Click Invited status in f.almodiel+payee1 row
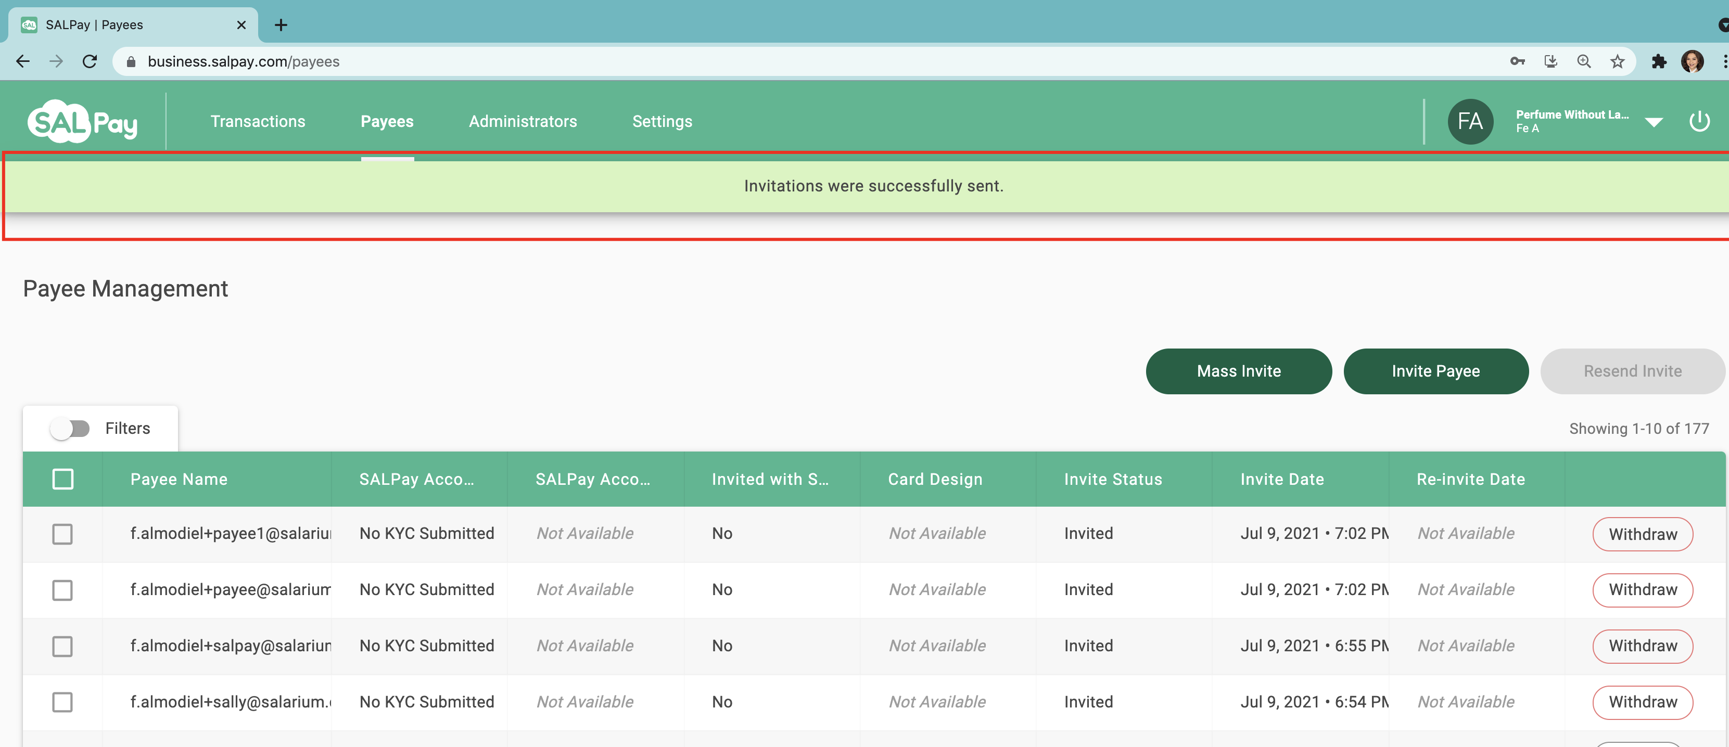This screenshot has width=1729, height=747. tap(1088, 534)
